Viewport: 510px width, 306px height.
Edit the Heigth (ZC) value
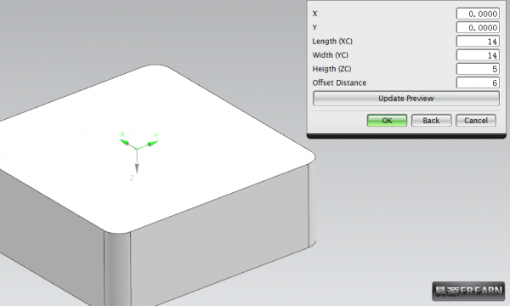tap(478, 69)
